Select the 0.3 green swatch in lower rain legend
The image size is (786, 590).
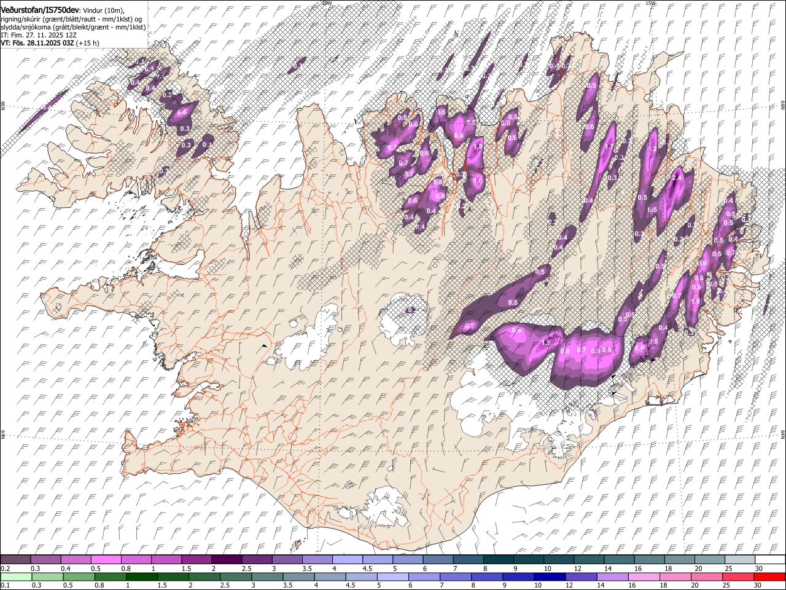47,577
